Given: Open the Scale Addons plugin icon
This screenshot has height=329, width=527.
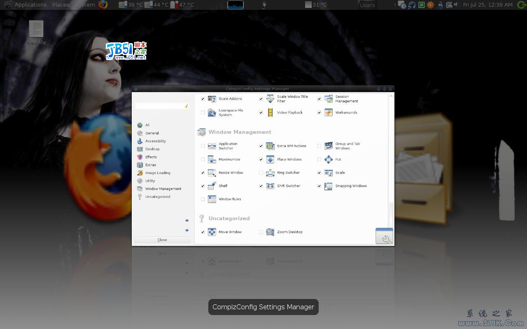Looking at the screenshot, I should (212, 99).
